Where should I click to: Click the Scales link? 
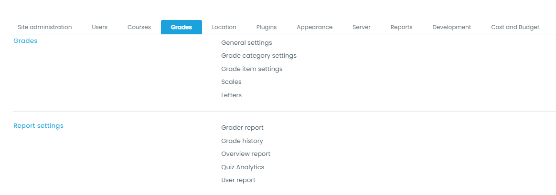click(231, 82)
